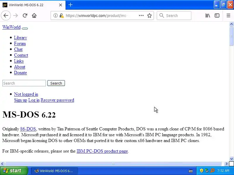Open the Links page link
The width and height of the screenshot is (234, 175).
tap(19, 61)
